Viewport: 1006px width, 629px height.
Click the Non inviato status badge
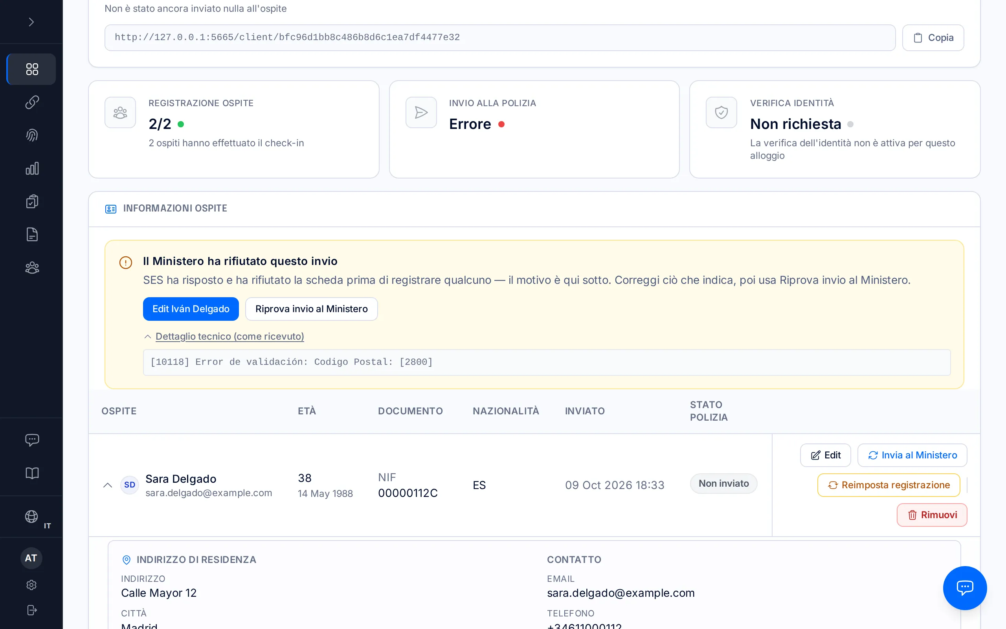point(724,484)
